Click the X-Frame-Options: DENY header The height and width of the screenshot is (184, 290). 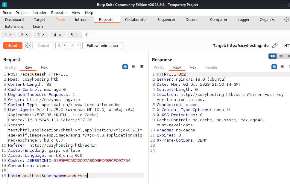click(182, 140)
